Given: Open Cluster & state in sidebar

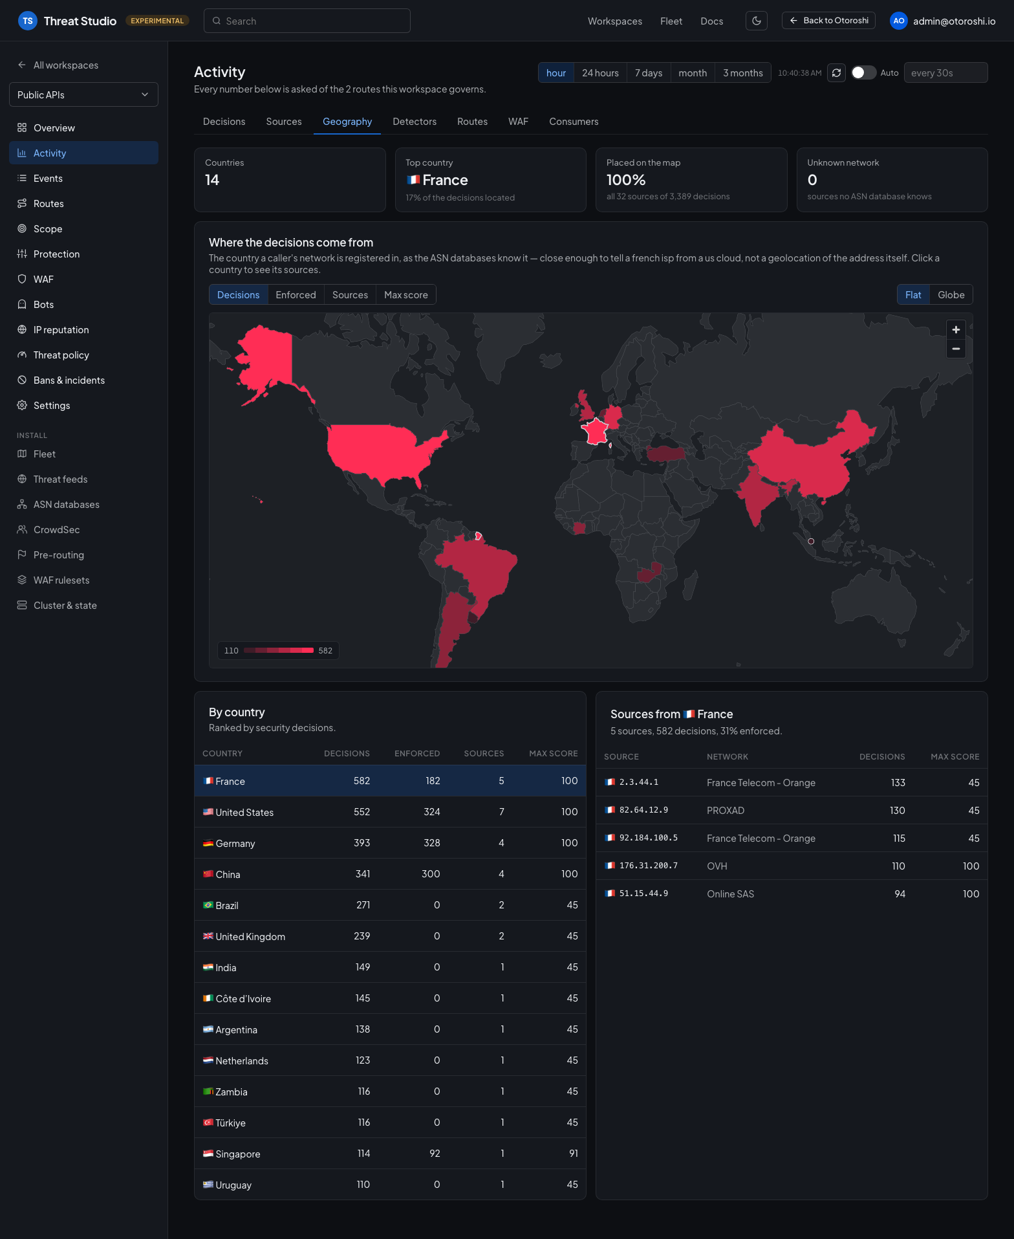Looking at the screenshot, I should (83, 606).
